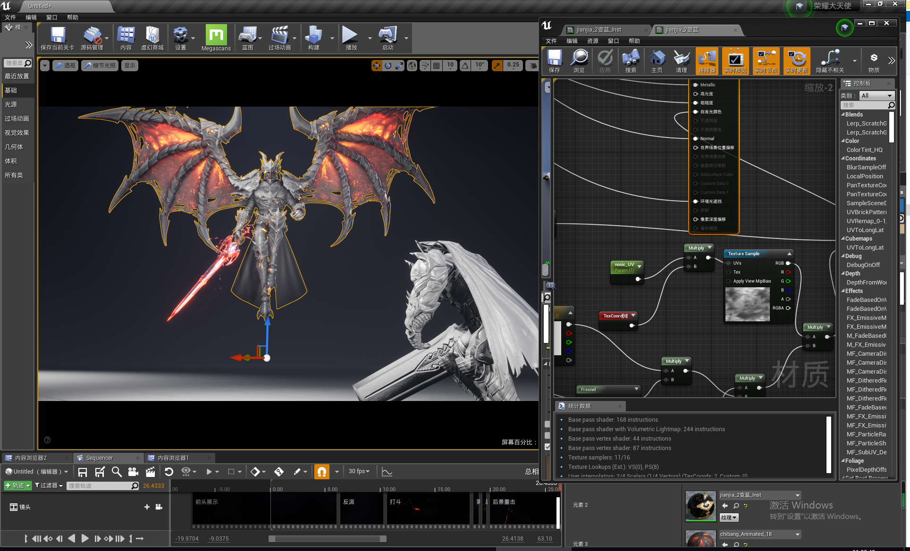Collapse the Blends palette category
910x551 pixels.
coord(843,115)
